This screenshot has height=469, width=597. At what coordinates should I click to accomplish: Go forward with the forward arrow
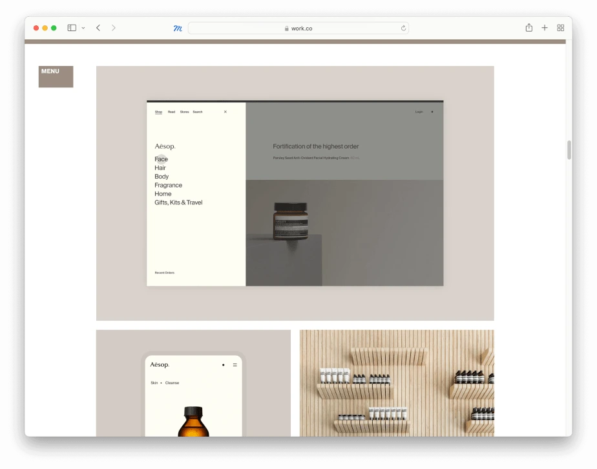click(114, 28)
